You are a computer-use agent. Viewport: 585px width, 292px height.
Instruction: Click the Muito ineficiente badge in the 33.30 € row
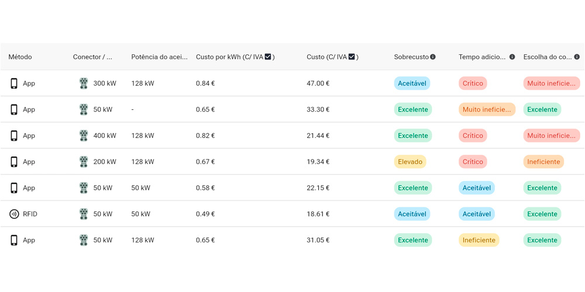tap(487, 110)
